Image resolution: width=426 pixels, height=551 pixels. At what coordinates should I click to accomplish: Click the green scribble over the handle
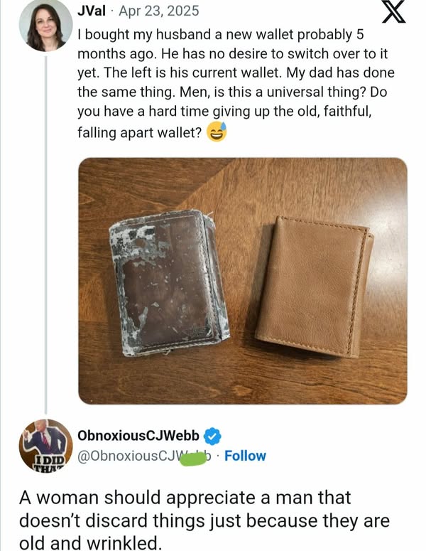click(193, 459)
